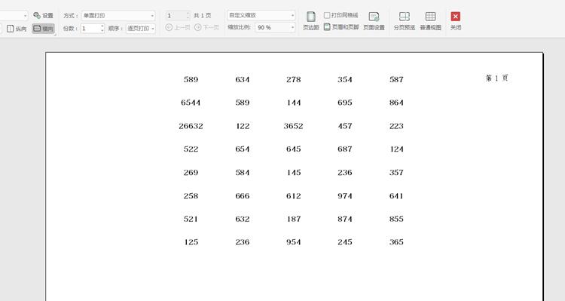Go to 下一页 next page
Screen dimensions: 565x301
point(206,27)
